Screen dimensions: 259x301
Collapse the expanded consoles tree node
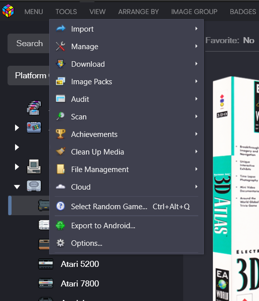[17, 187]
